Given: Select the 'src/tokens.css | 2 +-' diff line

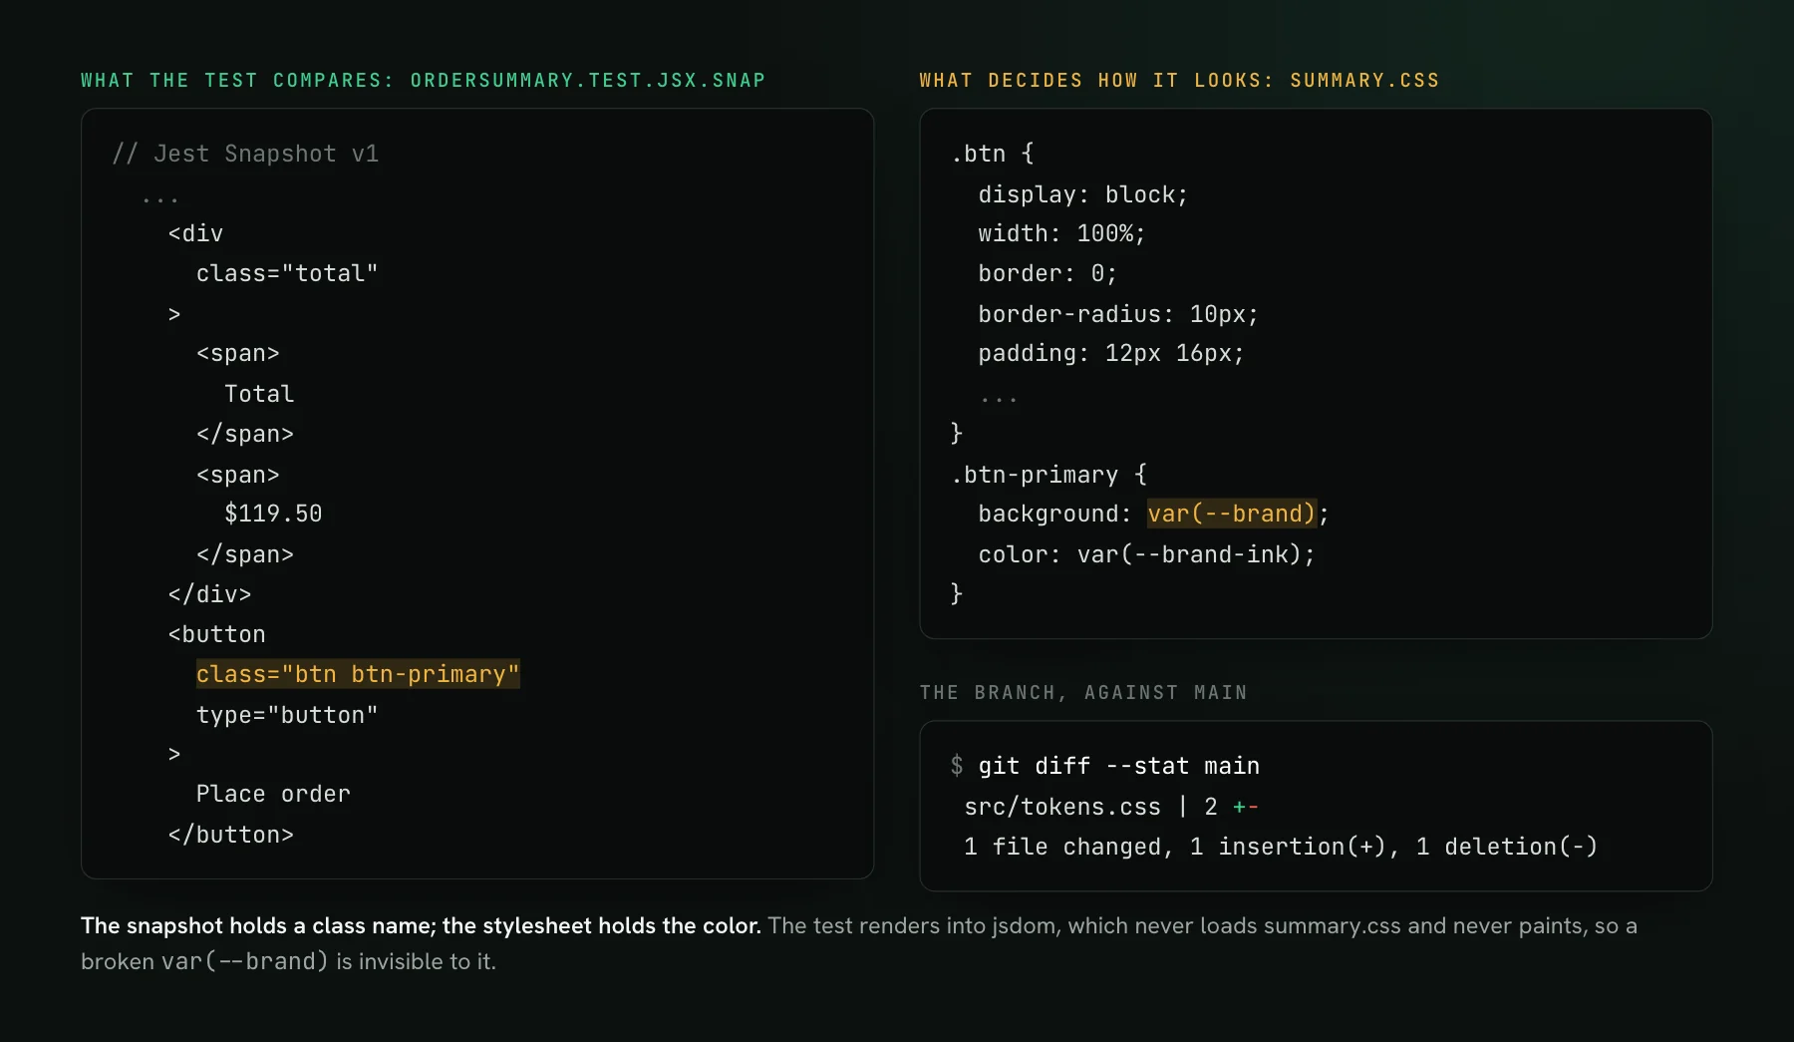Looking at the screenshot, I should click(1111, 807).
